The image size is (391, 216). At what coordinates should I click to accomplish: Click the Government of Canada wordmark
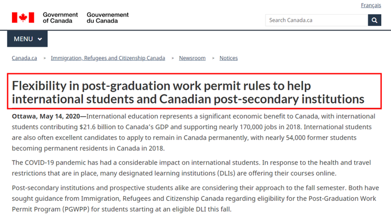pos(60,18)
